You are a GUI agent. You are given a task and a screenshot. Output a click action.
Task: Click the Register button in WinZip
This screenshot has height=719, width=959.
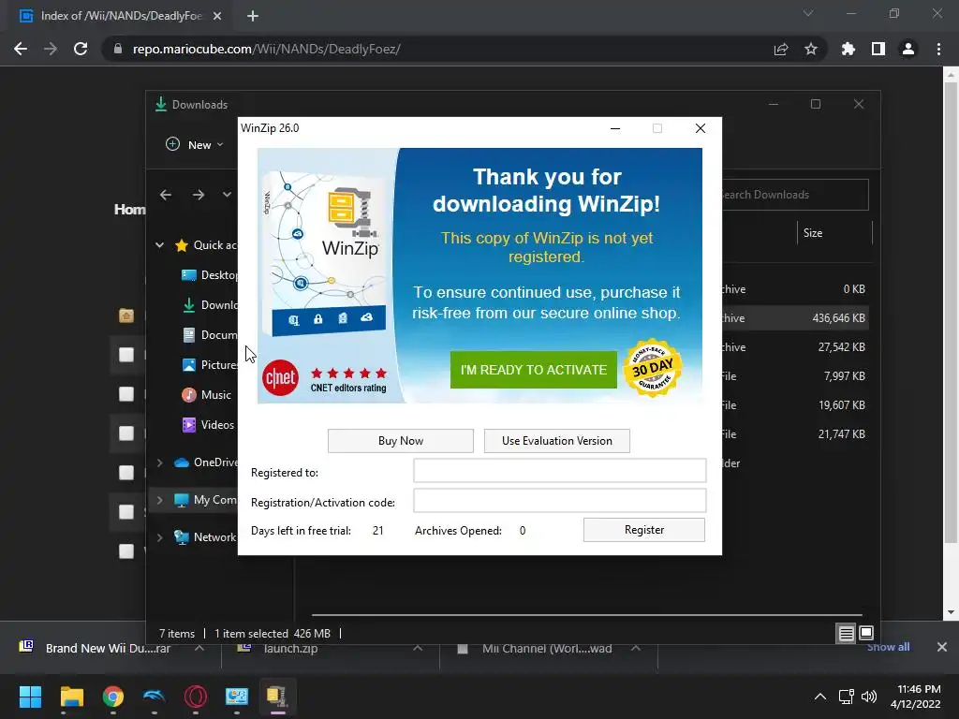644,530
